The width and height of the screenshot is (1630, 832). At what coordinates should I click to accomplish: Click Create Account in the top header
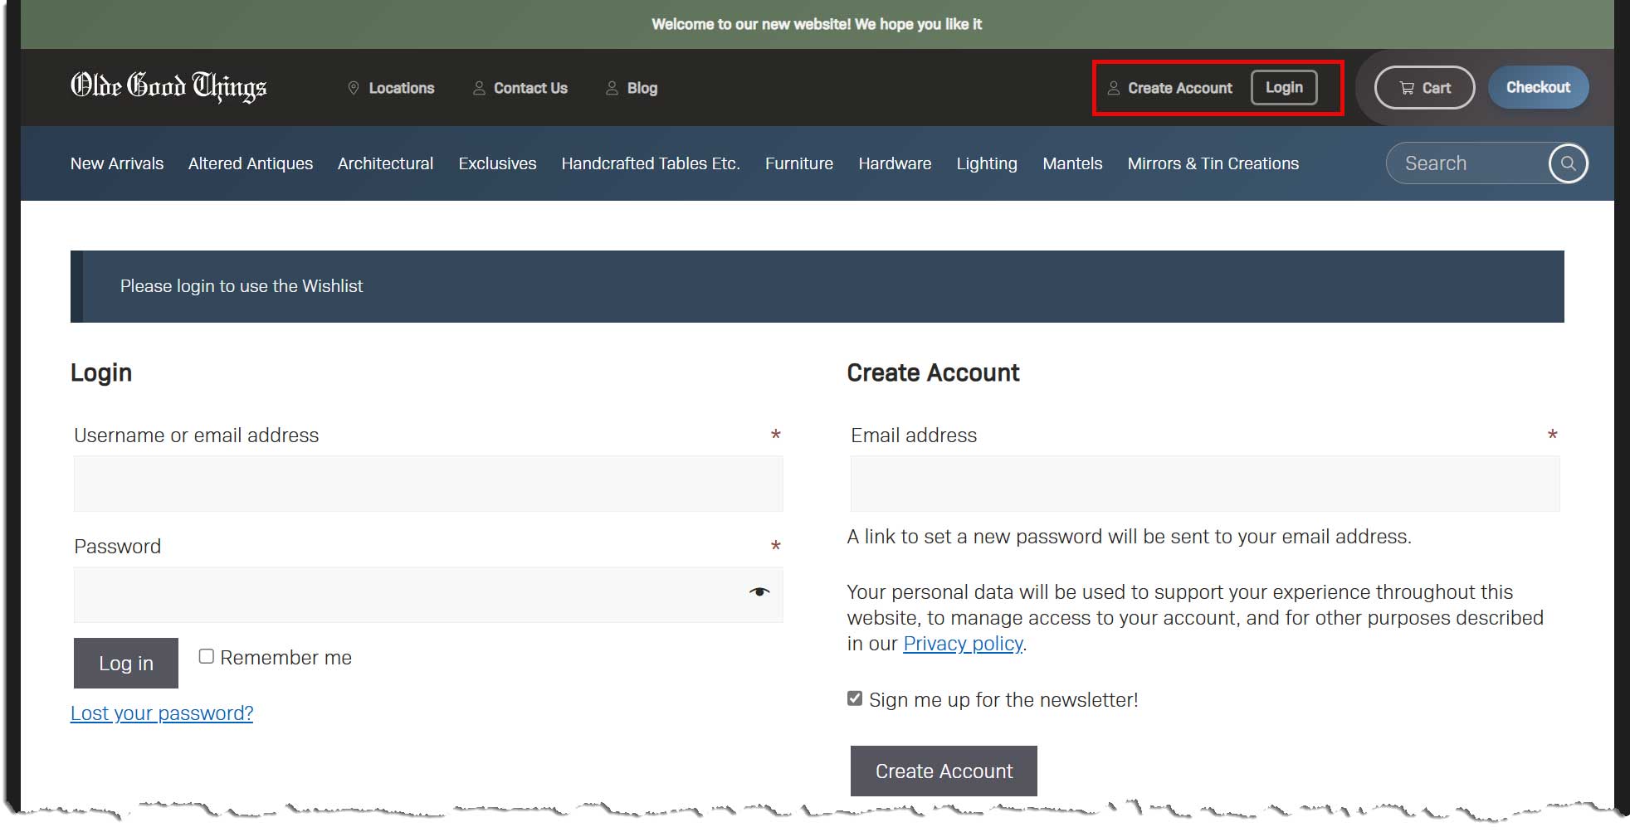click(x=1170, y=88)
